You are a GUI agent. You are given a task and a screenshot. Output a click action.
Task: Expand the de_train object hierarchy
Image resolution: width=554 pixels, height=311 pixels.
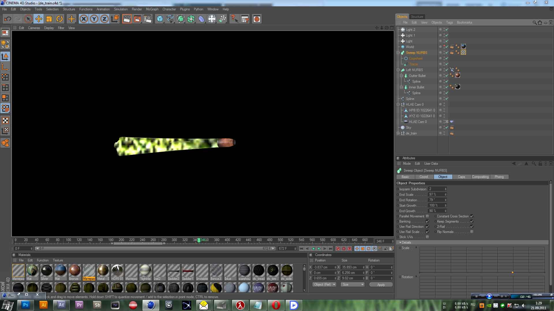point(398,133)
